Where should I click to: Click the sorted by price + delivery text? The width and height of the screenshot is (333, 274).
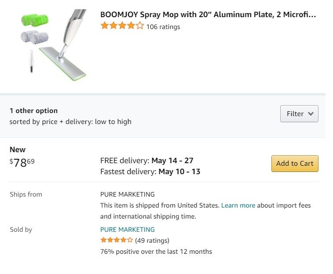click(70, 122)
